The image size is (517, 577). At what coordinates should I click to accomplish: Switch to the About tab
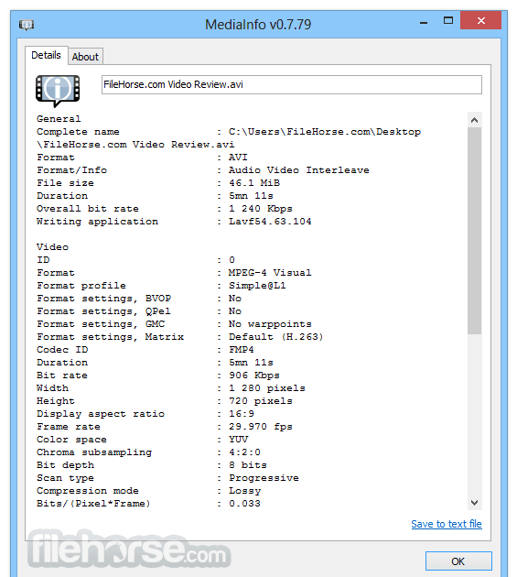click(x=85, y=57)
